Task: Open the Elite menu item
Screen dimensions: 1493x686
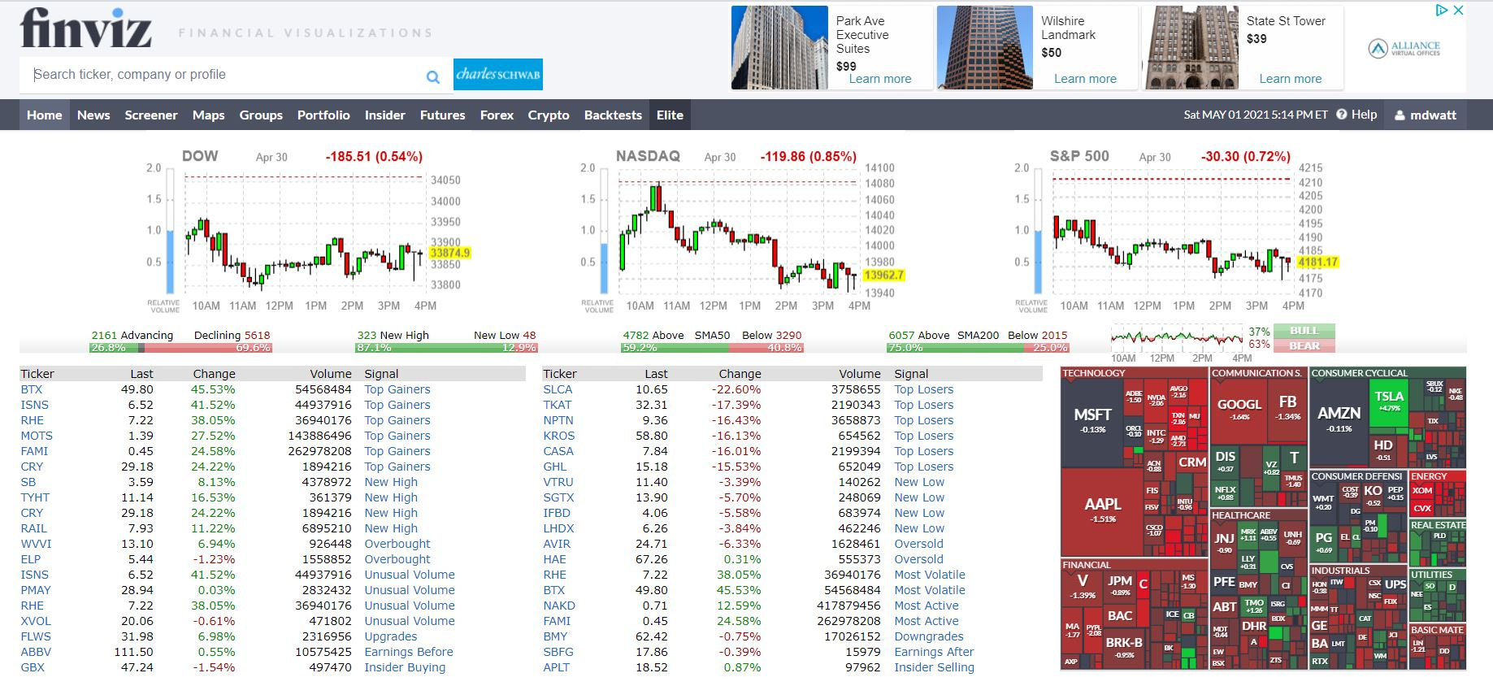Action: click(x=670, y=115)
